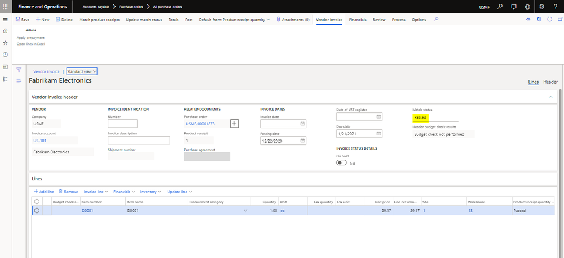
Task: Refresh the page using the circular arrow
Action: 549,19
